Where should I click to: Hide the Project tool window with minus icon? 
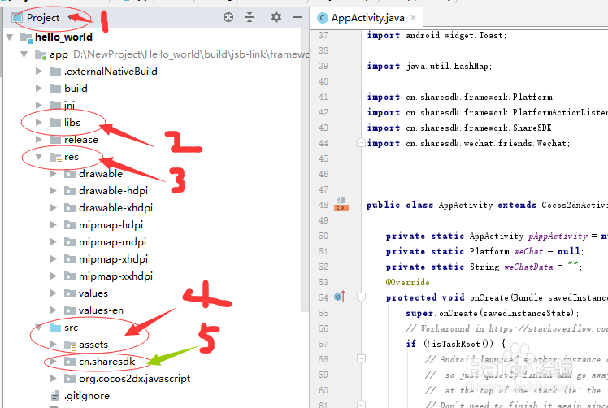[x=297, y=17]
